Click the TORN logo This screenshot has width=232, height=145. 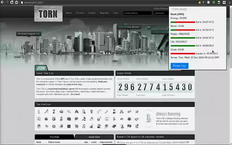[49, 14]
